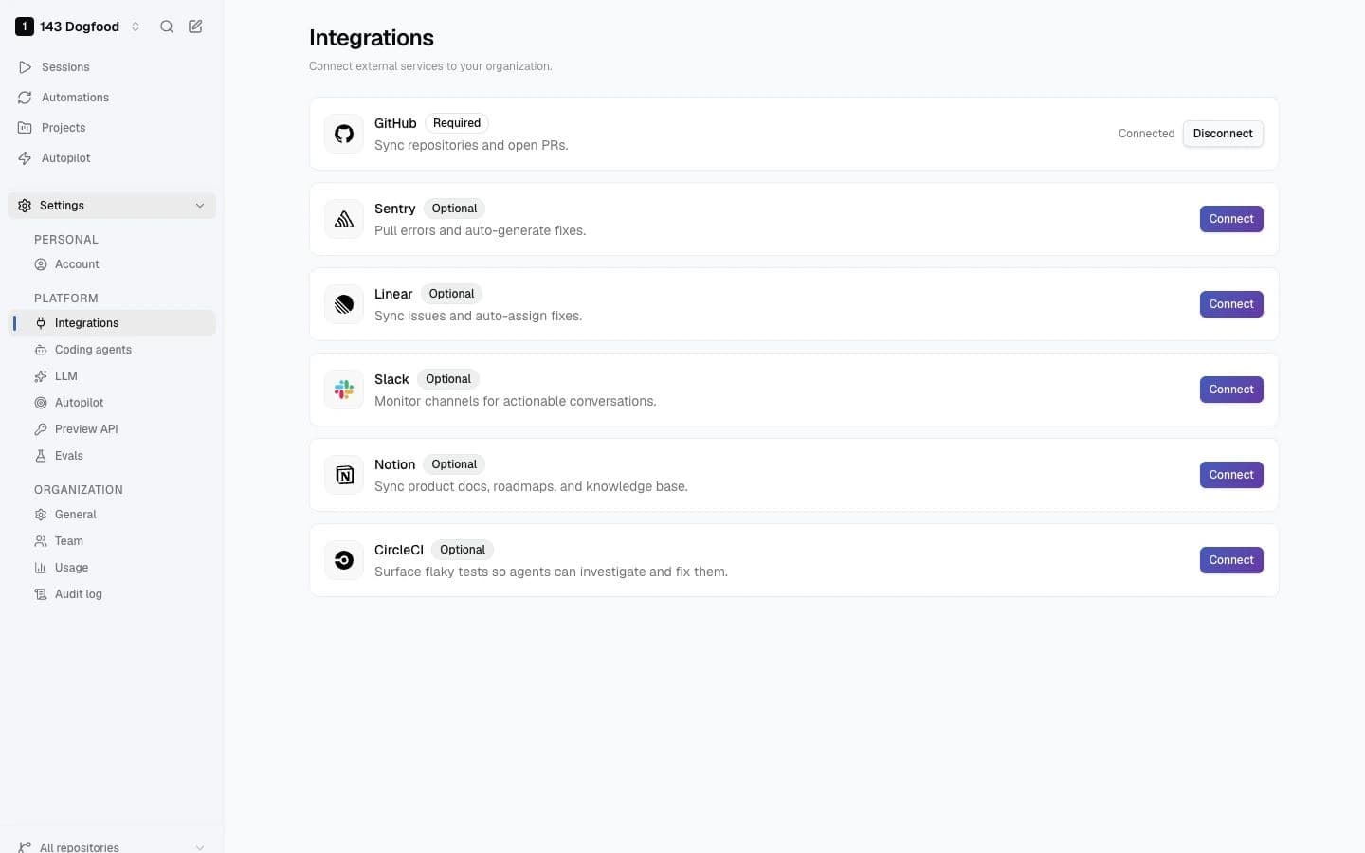Click the Automations refresh icon
Image resolution: width=1365 pixels, height=853 pixels.
(x=25, y=98)
